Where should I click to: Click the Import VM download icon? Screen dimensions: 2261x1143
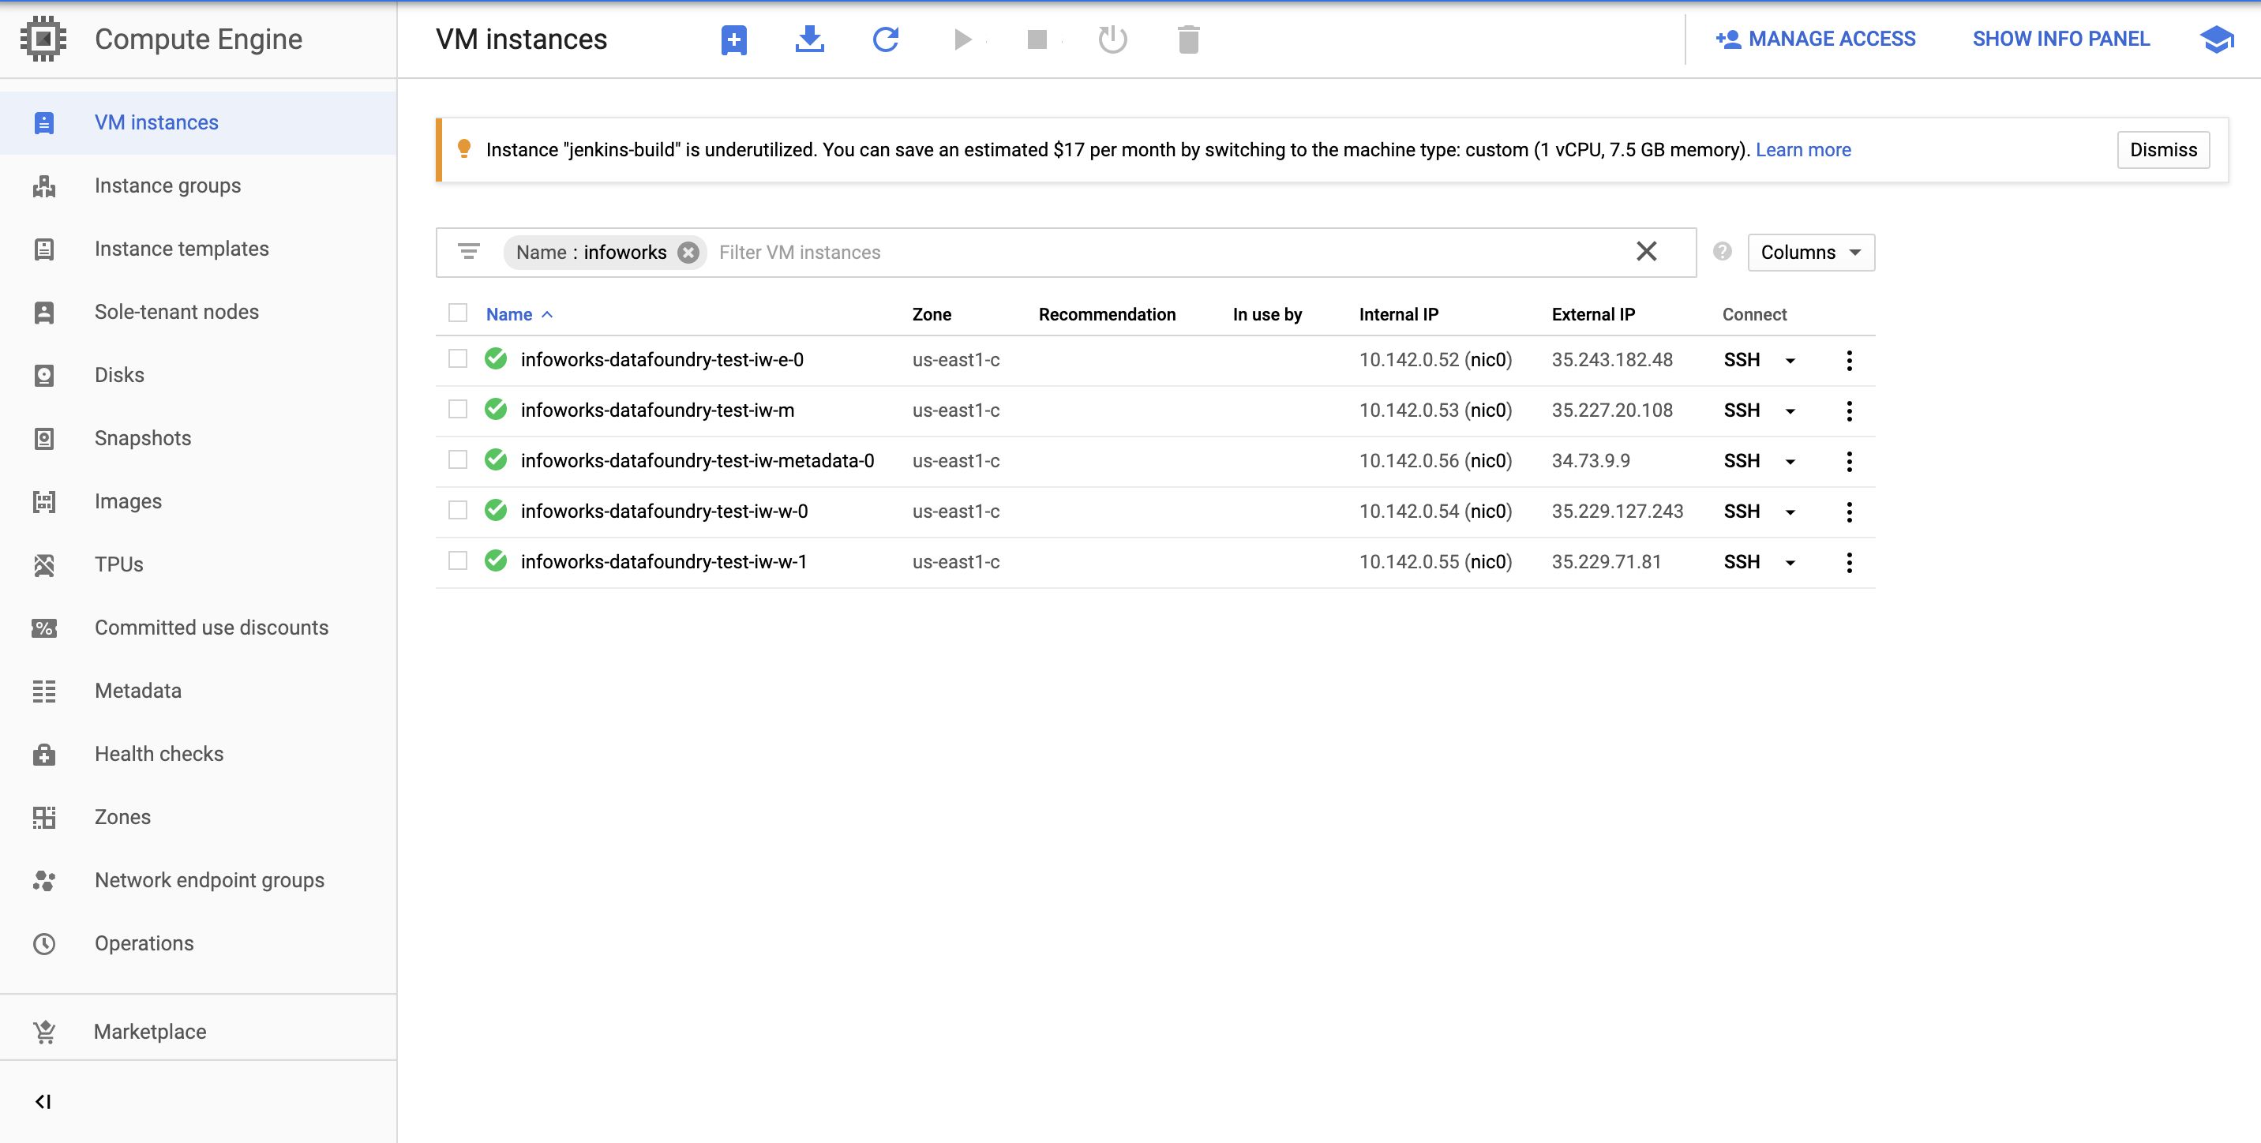coord(809,39)
